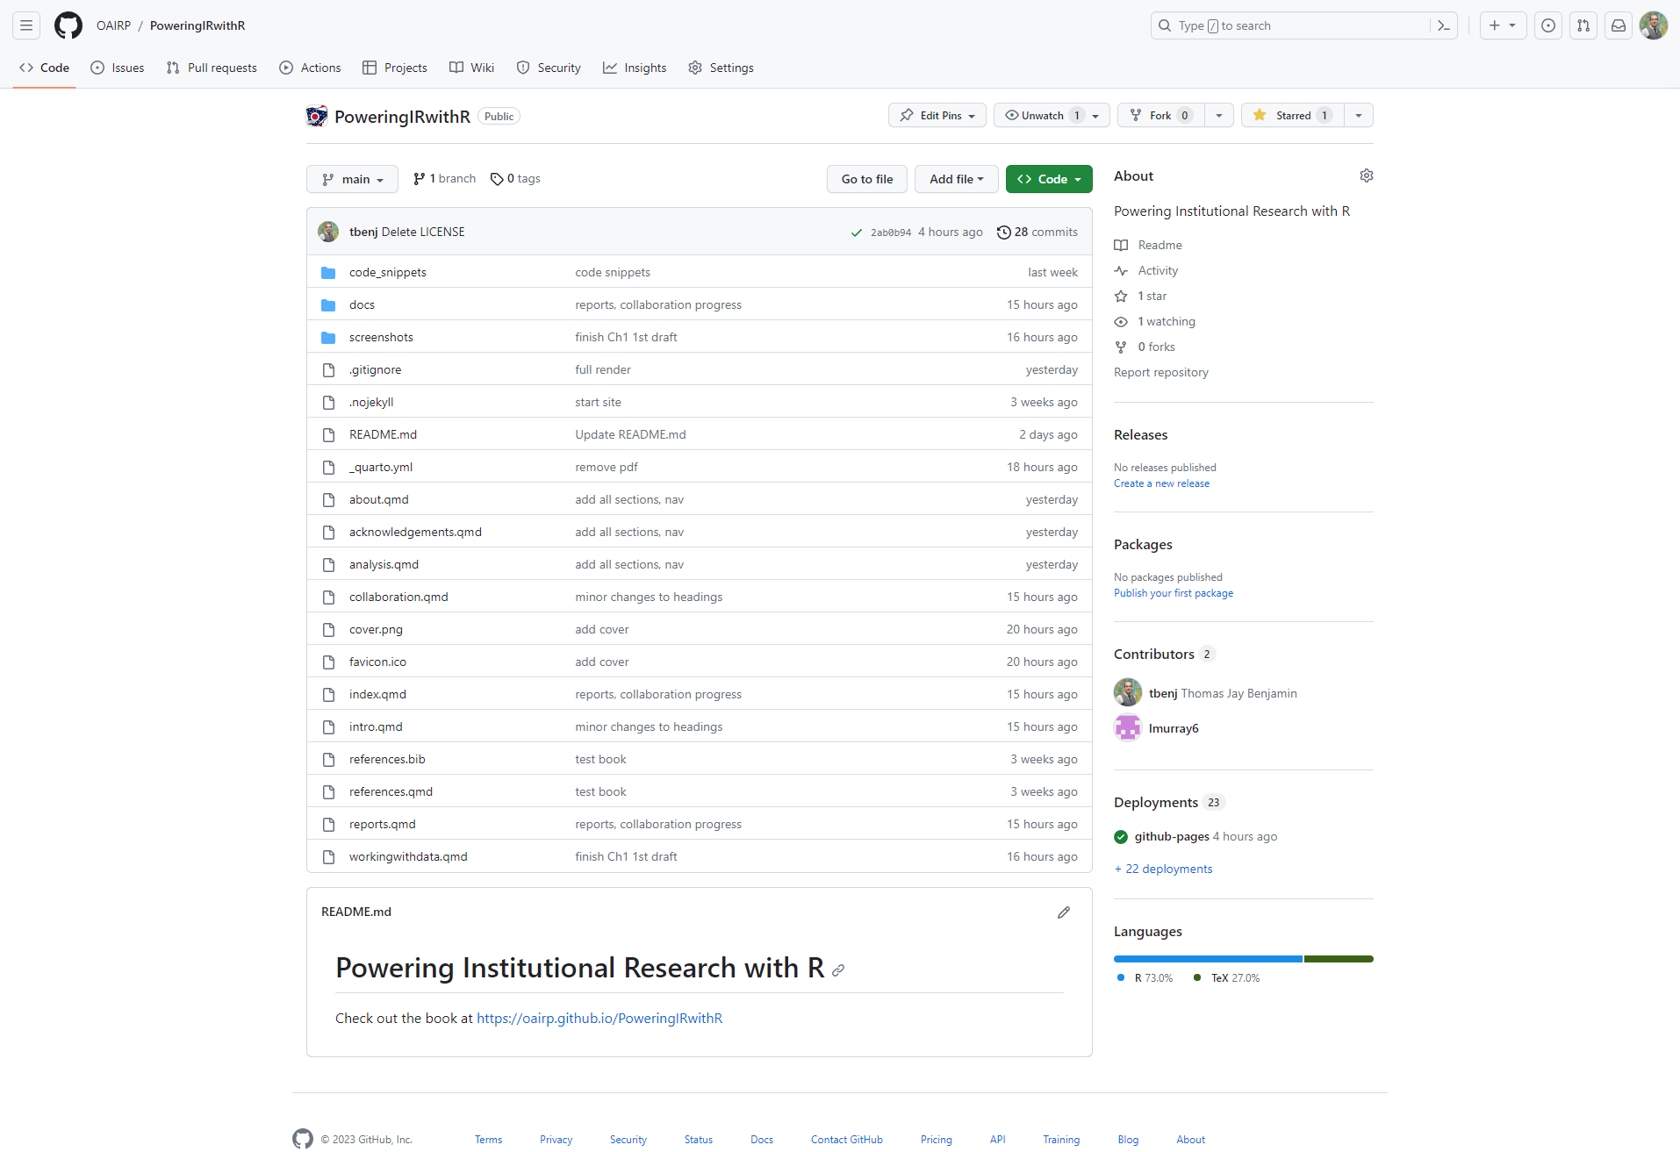
Task: Open the Settings tab
Action: pos(722,68)
